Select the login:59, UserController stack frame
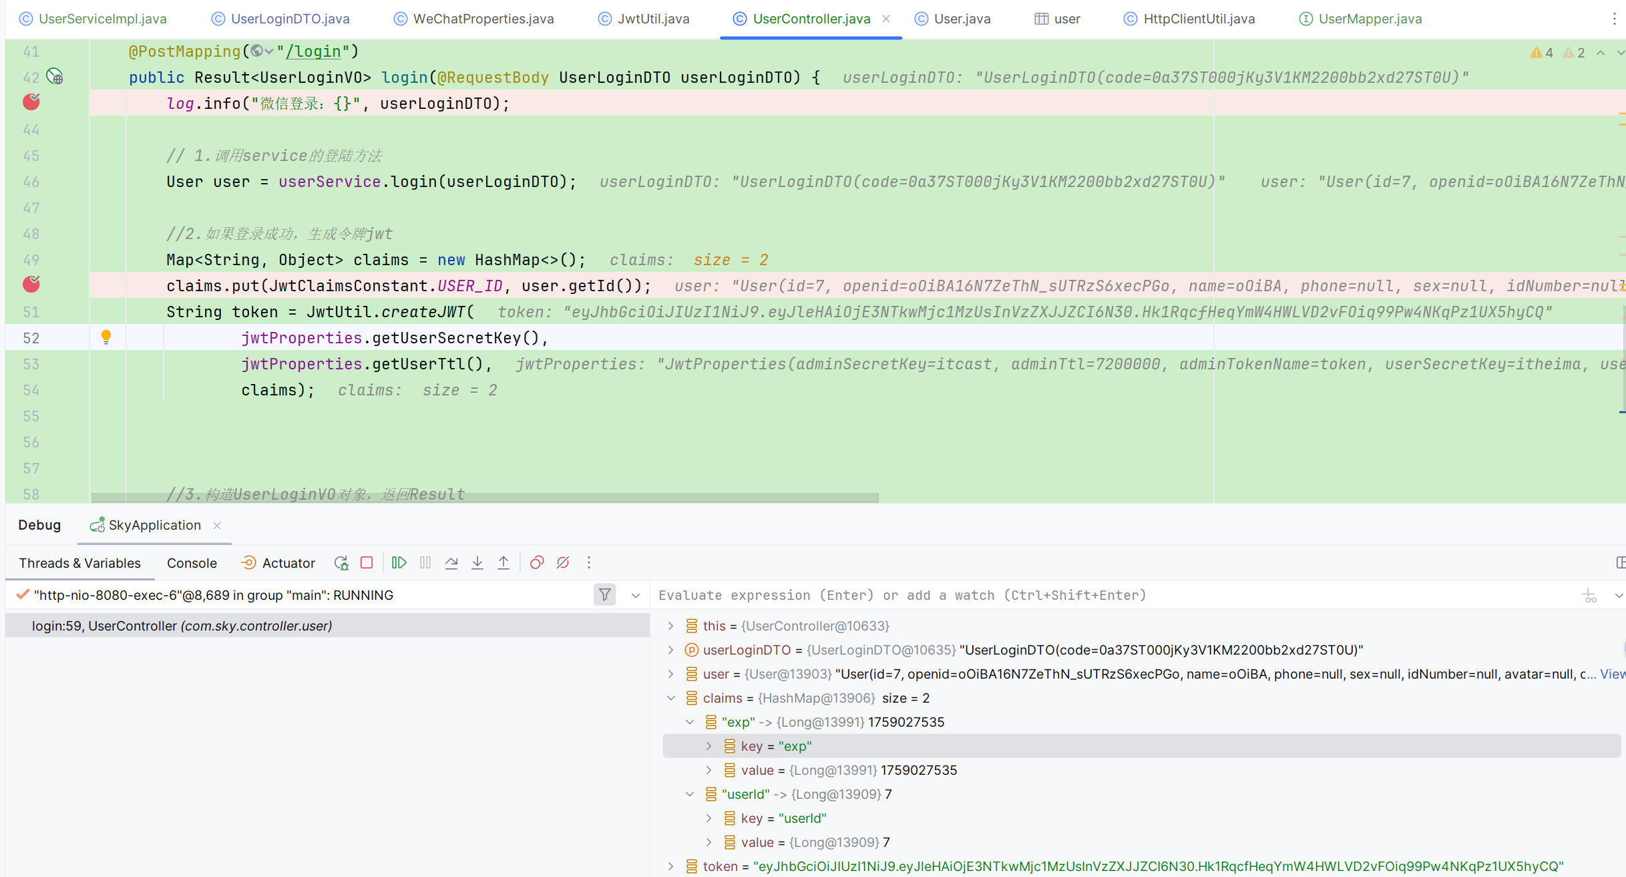Viewport: 1626px width, 877px height. coord(327,626)
